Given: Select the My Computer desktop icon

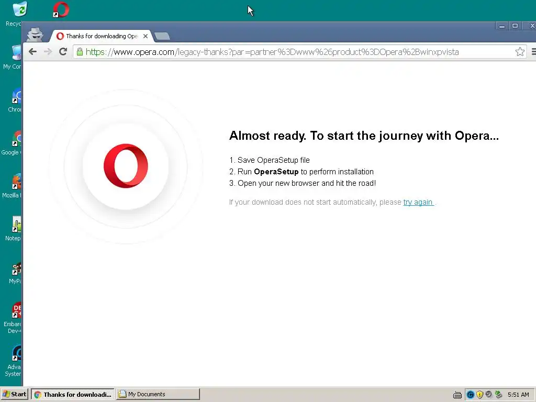Looking at the screenshot, I should click(x=13, y=57).
